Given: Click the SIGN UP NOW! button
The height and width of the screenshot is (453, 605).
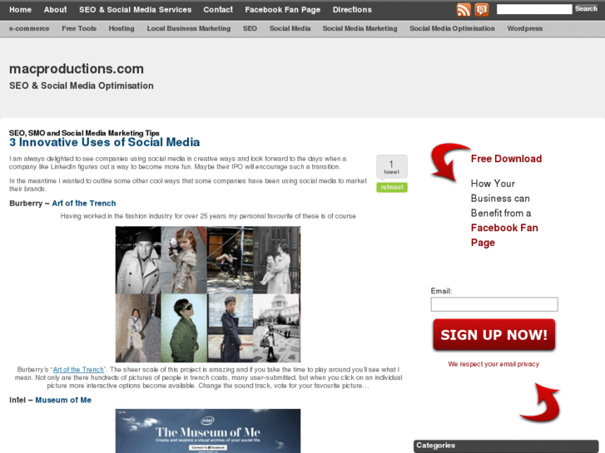Looking at the screenshot, I should point(493,335).
